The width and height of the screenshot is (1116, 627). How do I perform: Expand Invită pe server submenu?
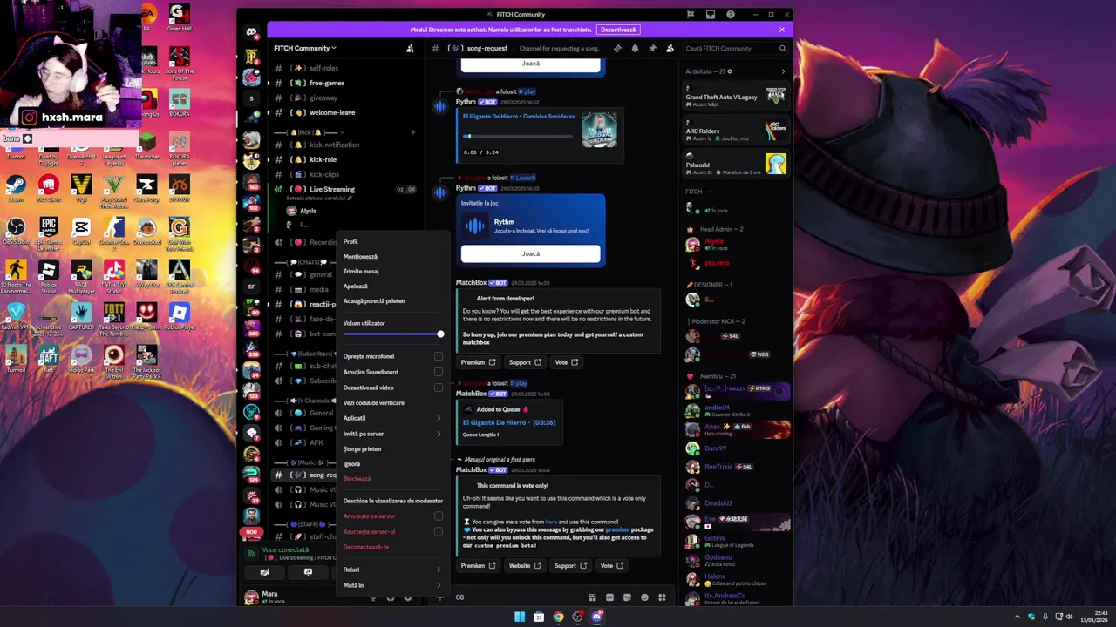(392, 434)
